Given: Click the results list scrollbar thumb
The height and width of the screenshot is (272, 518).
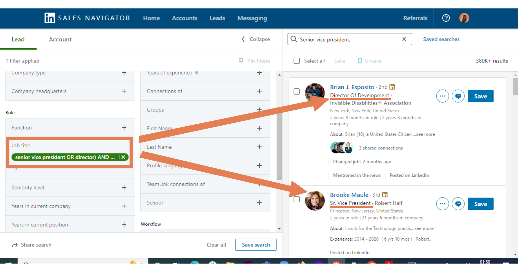Looking at the screenshot, I should pyautogui.click(x=515, y=86).
